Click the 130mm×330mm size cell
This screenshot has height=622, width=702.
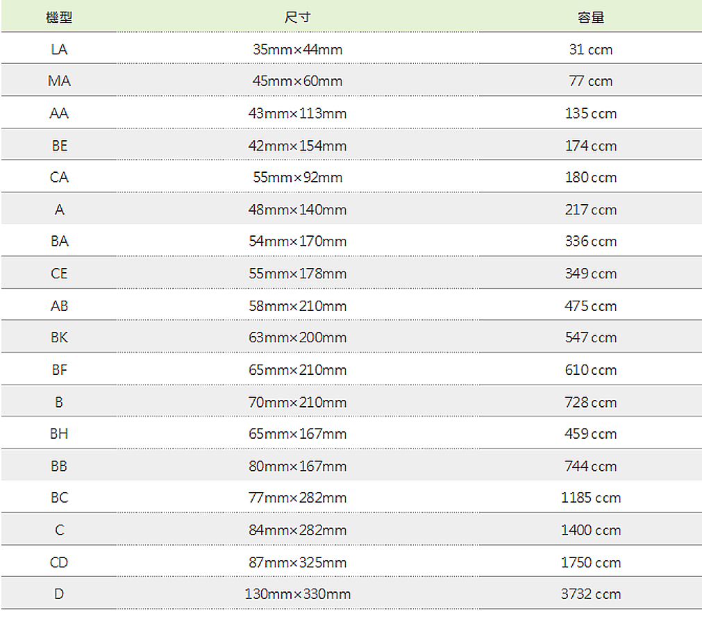(297, 594)
